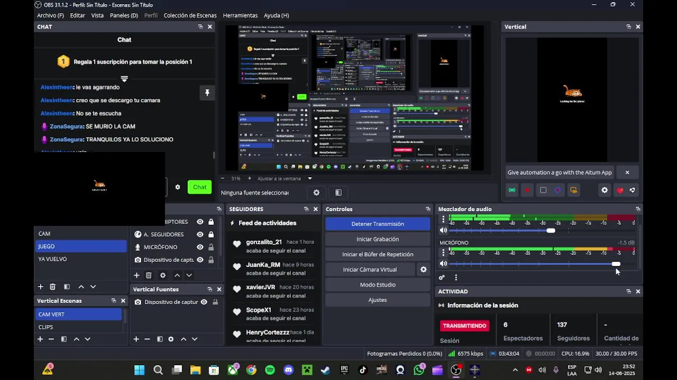Click Modo Estudio button
677x380 pixels.
click(x=378, y=284)
